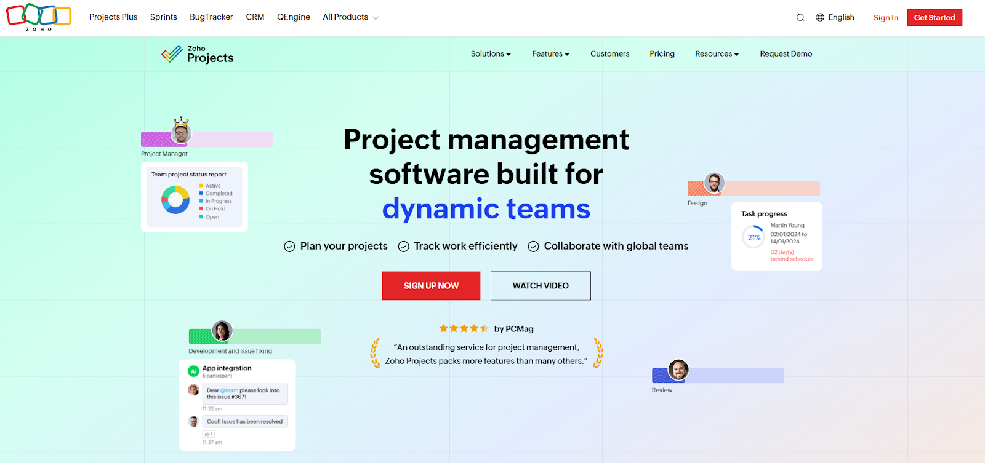Click the PCMag quote text
The height and width of the screenshot is (463, 985).
tap(486, 354)
